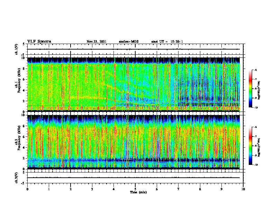Click the "2" kHz tick on ch.2 axis
This screenshot has width=274, height=212.
(24, 158)
